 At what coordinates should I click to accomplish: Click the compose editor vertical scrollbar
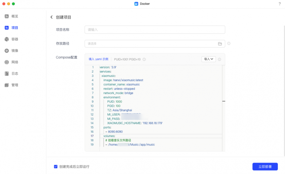pos(224,108)
